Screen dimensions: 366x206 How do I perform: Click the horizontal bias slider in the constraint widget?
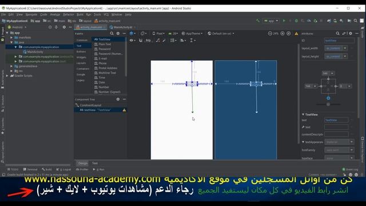(328, 104)
